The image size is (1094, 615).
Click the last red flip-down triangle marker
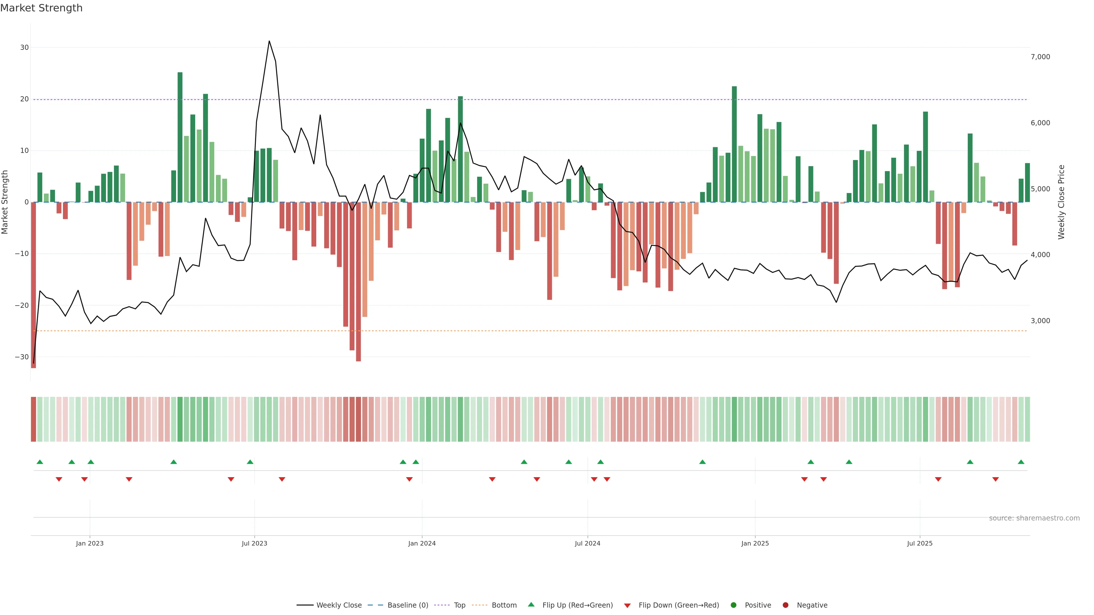point(995,479)
